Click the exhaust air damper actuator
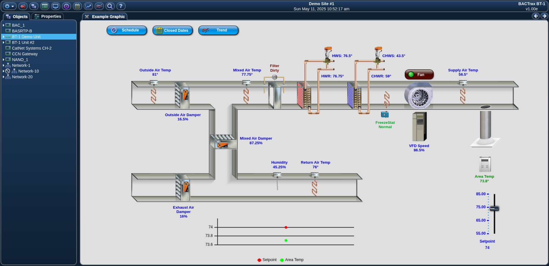 click(x=186, y=186)
